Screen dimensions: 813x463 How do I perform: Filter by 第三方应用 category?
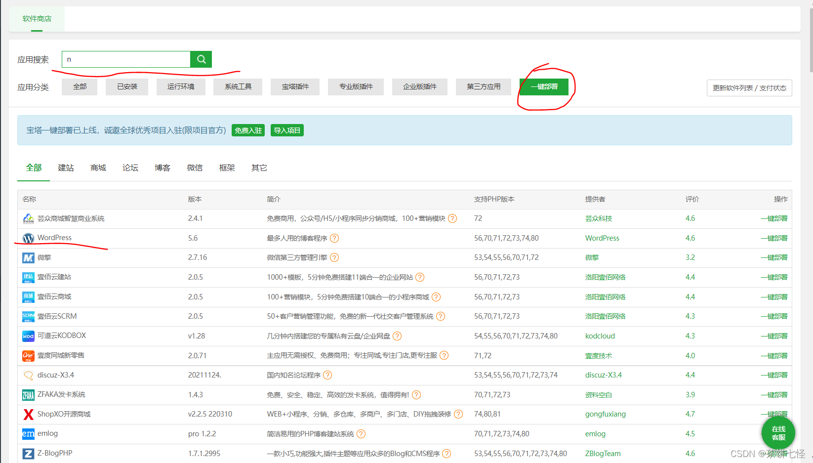click(x=484, y=87)
